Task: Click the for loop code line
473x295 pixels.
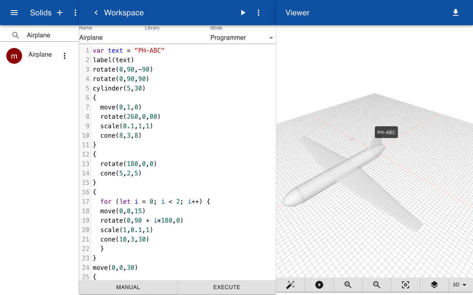Action: click(155, 201)
